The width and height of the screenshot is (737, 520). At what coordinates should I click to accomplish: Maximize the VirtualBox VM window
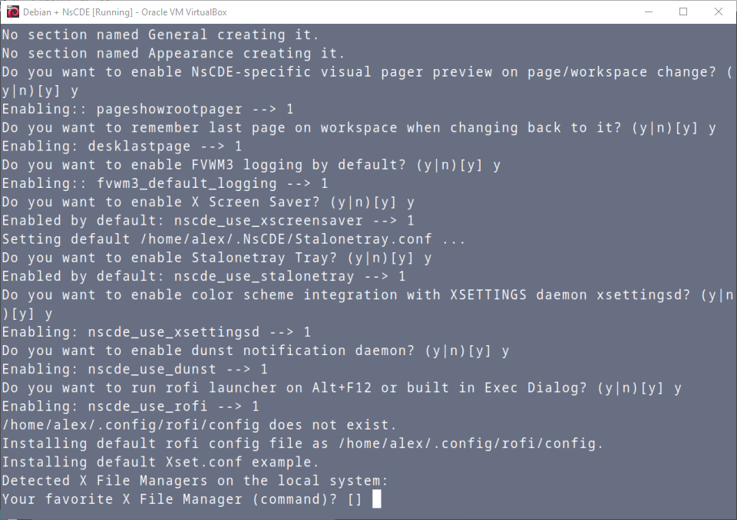[683, 12]
